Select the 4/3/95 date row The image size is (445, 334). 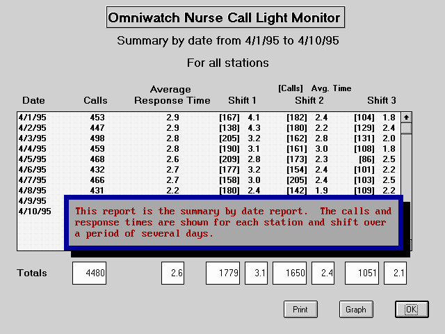[209, 138]
